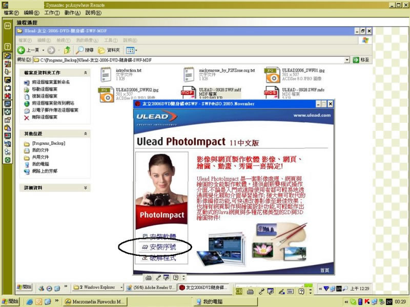Open pcAnywhere 檔案(F) menu
The width and height of the screenshot is (410, 307).
[x=11, y=12]
